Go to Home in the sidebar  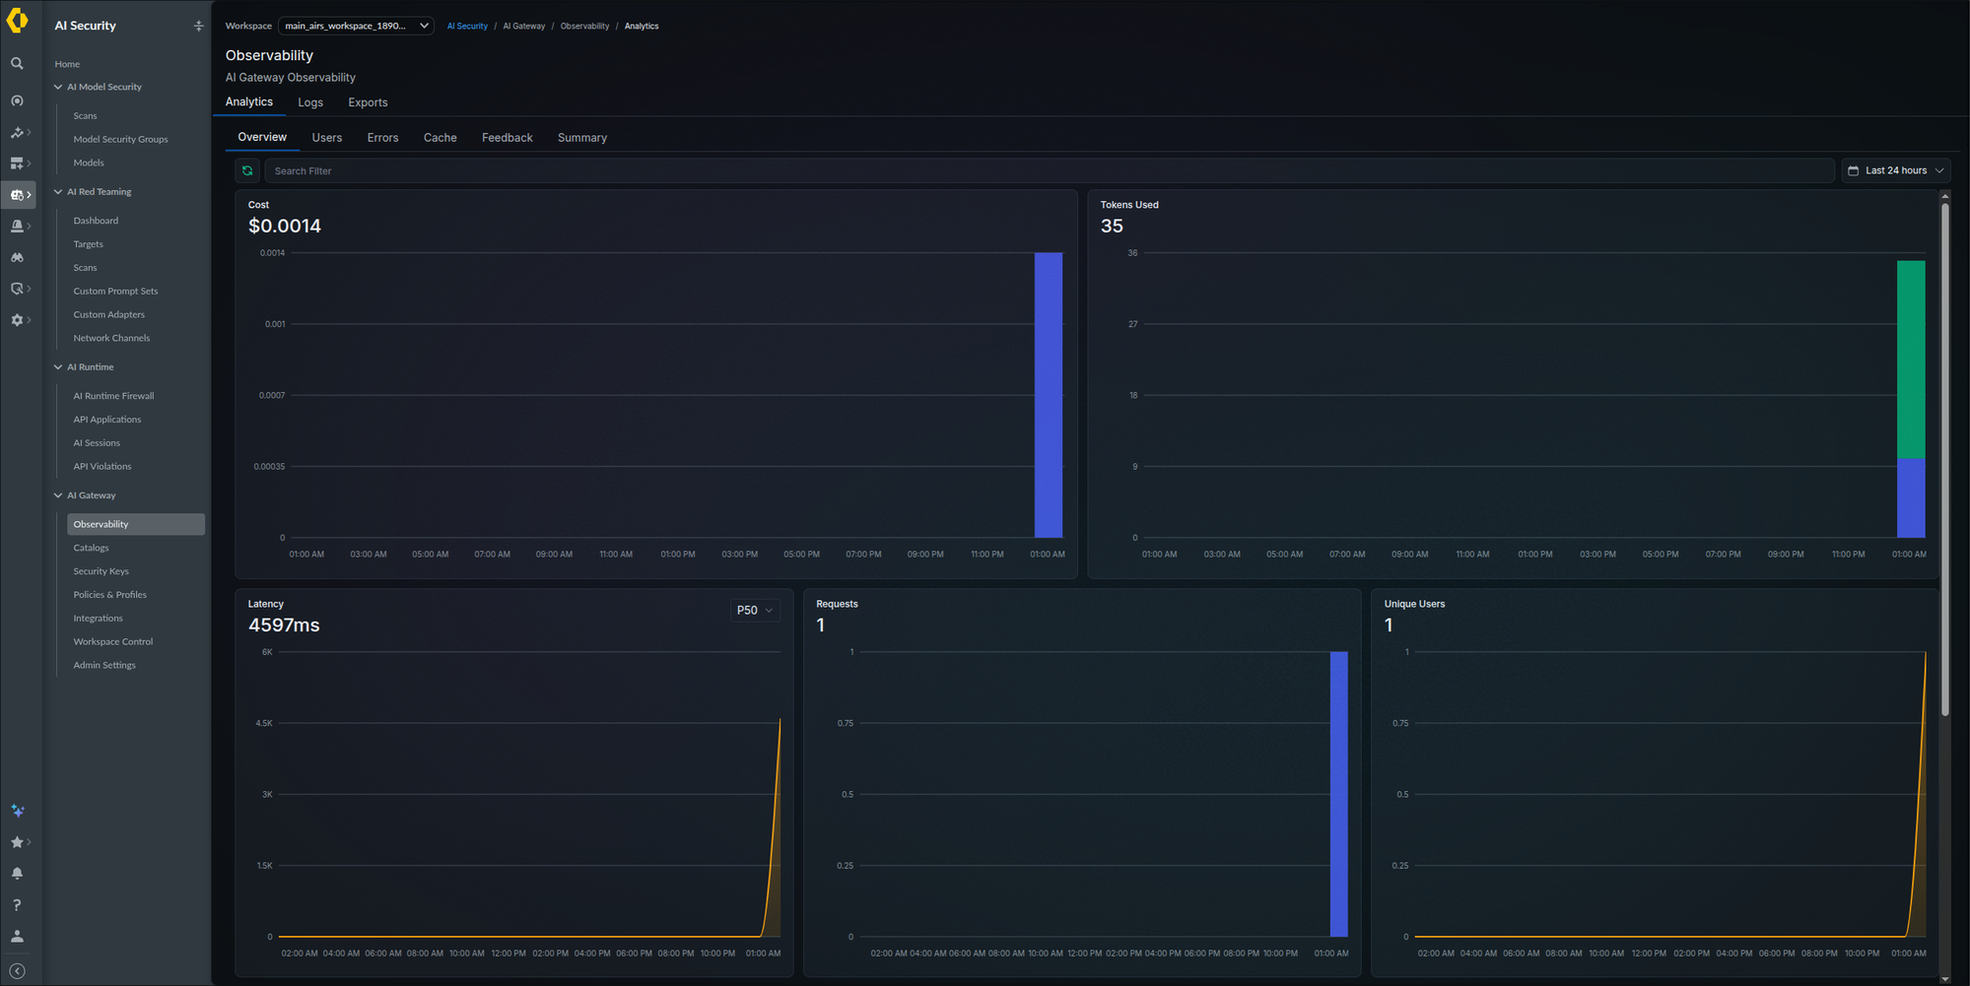[67, 64]
